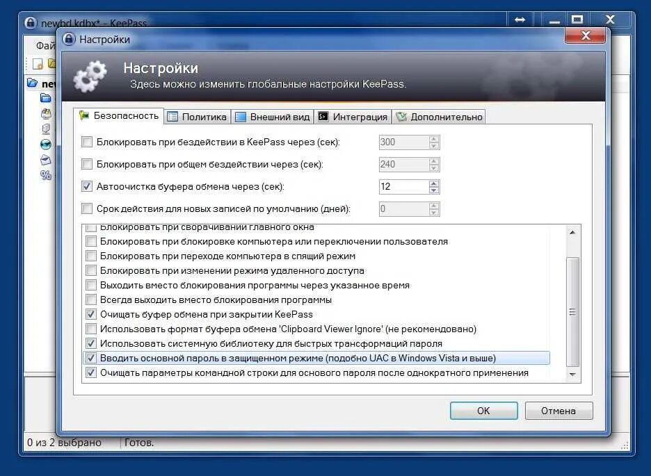This screenshot has width=651, height=476.
Task: Select the Windows group icon in KeePass tree
Action: pyautogui.click(x=46, y=113)
